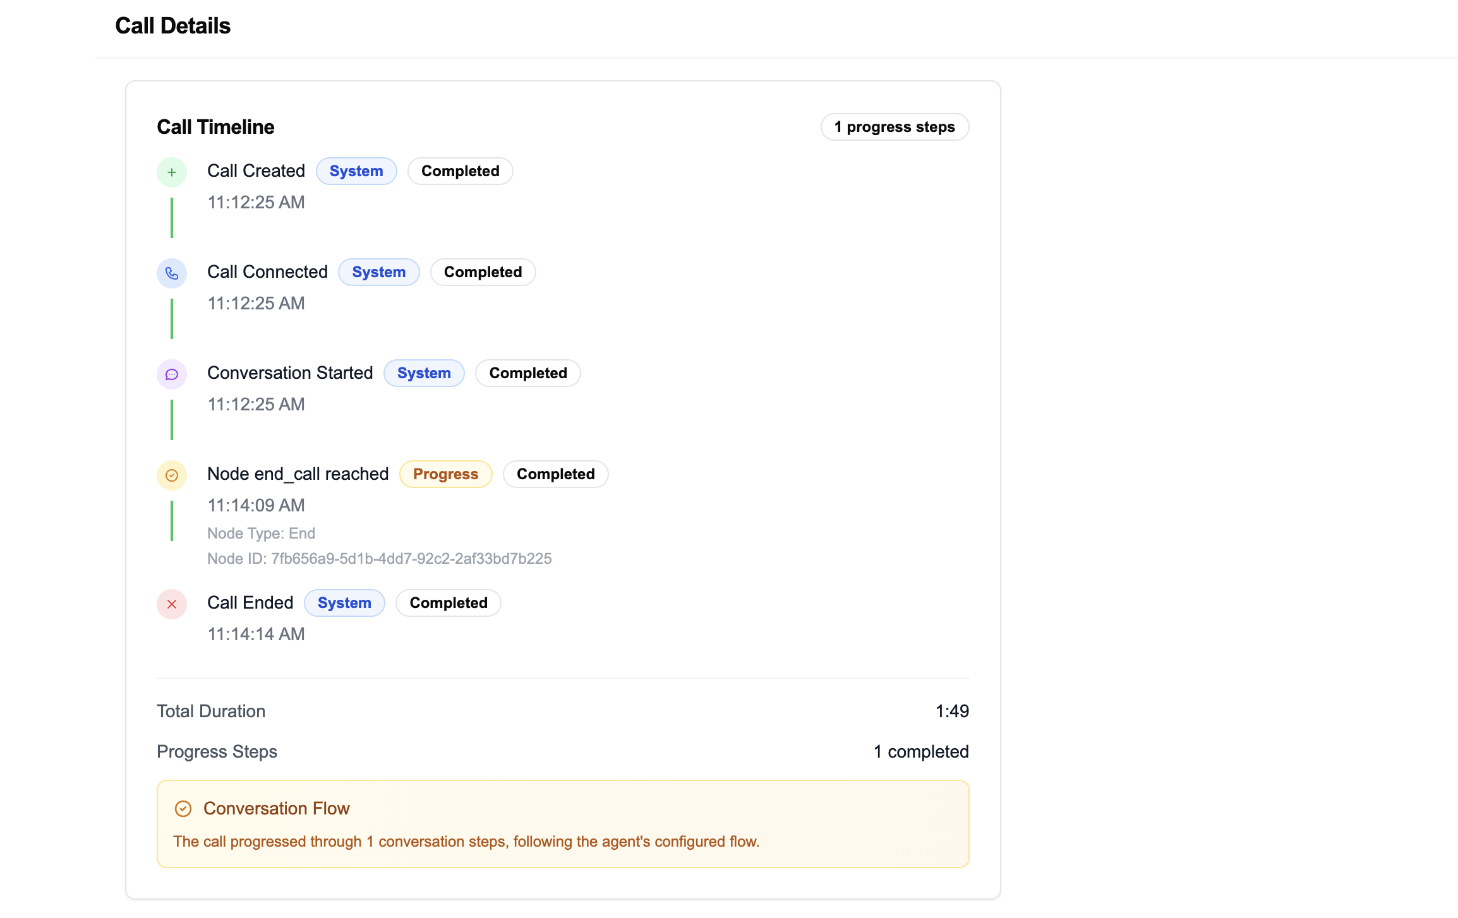
Task: Click System badge next to Call Ended
Action: point(344,603)
